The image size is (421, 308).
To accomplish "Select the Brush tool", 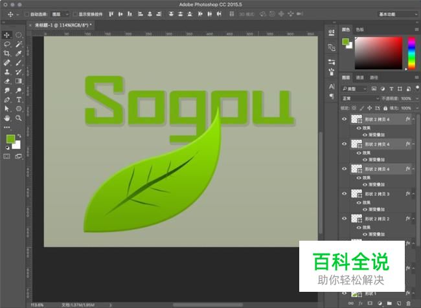I will pyautogui.click(x=19, y=63).
